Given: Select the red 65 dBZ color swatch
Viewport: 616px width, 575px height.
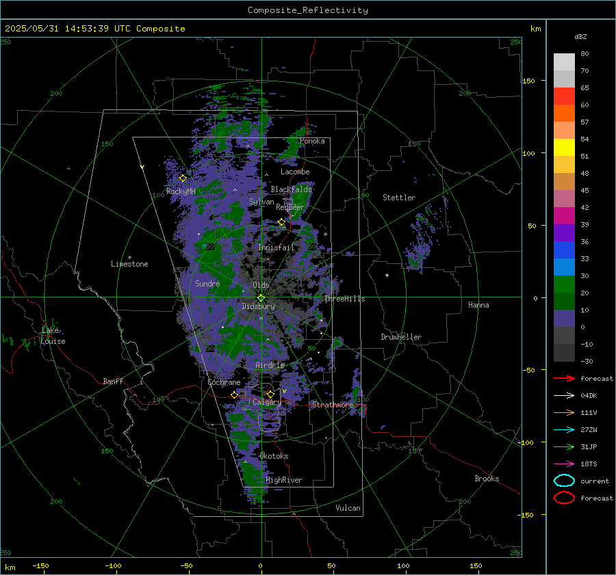Looking at the screenshot, I should [564, 96].
